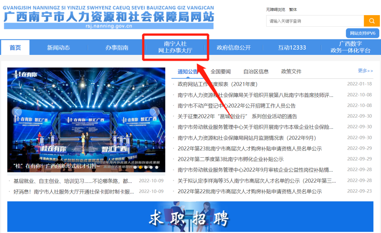The height and width of the screenshot is (233, 381).
Task: Click the 求职招聘 banner
Action: tap(190, 217)
